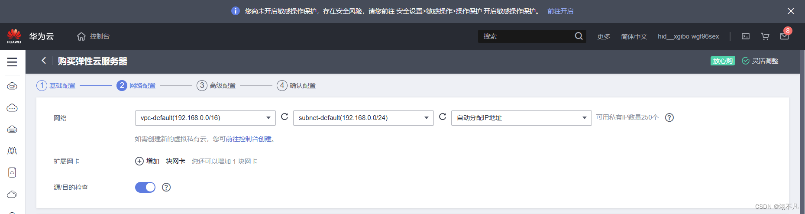Viewport: 805px width, 214px height.
Task: Click the 扩展网卡 field label
Action: 67,161
